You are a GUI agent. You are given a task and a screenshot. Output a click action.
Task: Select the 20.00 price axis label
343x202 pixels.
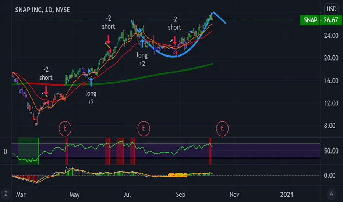(x=331, y=58)
